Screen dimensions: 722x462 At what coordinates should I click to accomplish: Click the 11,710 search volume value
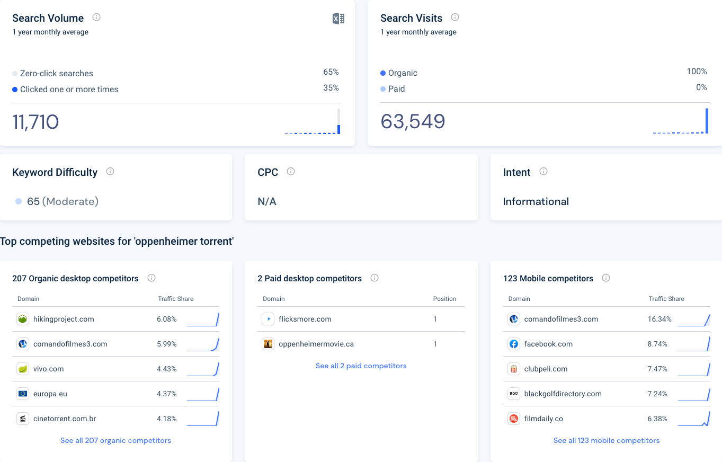click(x=35, y=122)
